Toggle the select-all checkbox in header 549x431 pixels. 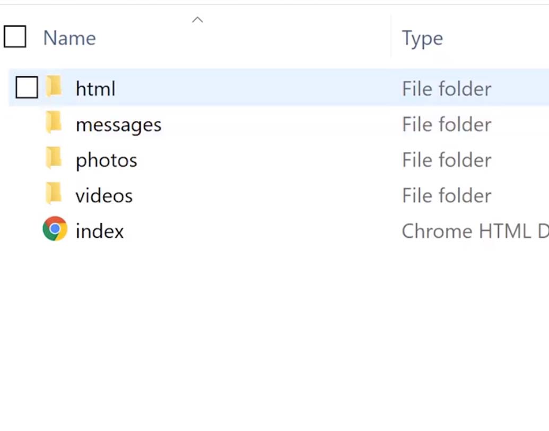point(15,37)
